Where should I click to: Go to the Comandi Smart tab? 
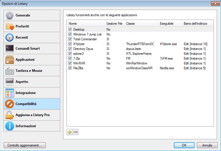coord(32,49)
